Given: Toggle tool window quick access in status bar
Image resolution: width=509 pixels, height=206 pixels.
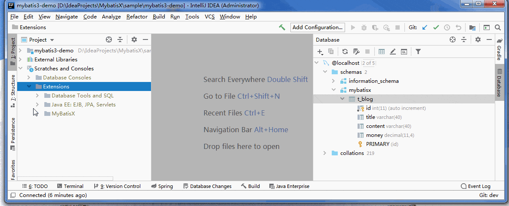Looking at the screenshot, I should tap(12, 195).
